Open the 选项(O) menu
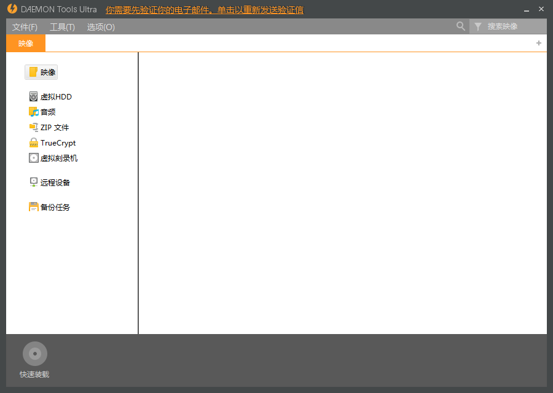 [101, 27]
